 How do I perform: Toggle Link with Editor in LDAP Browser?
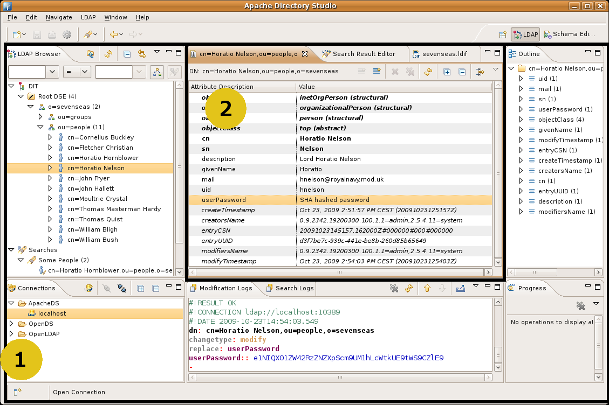[x=142, y=53]
